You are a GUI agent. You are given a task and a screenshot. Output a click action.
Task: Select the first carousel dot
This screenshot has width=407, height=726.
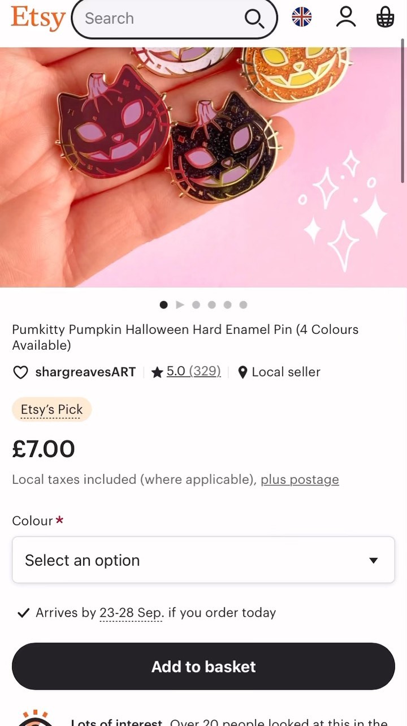pyautogui.click(x=164, y=304)
